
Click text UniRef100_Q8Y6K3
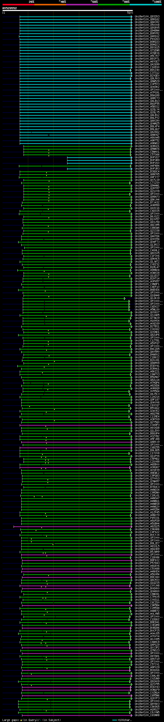147,704
